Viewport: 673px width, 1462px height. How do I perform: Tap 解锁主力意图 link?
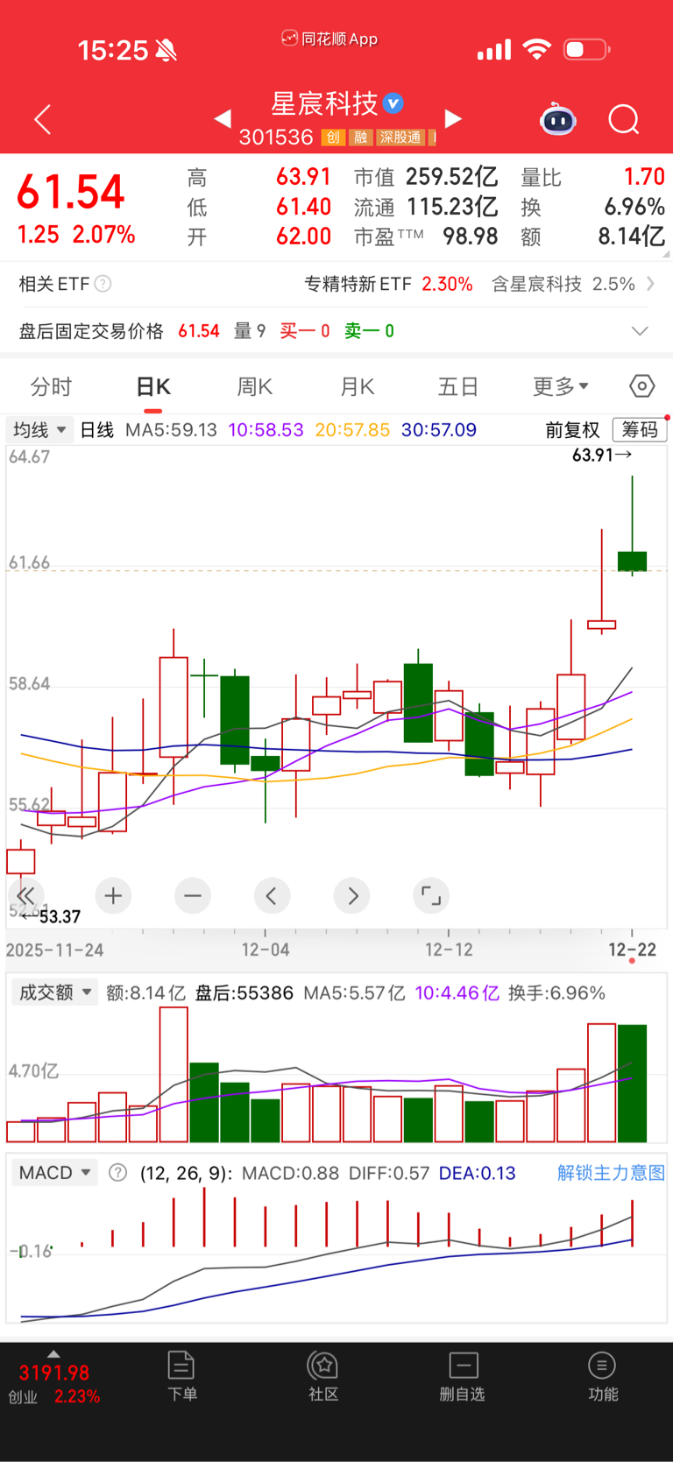(x=611, y=1173)
